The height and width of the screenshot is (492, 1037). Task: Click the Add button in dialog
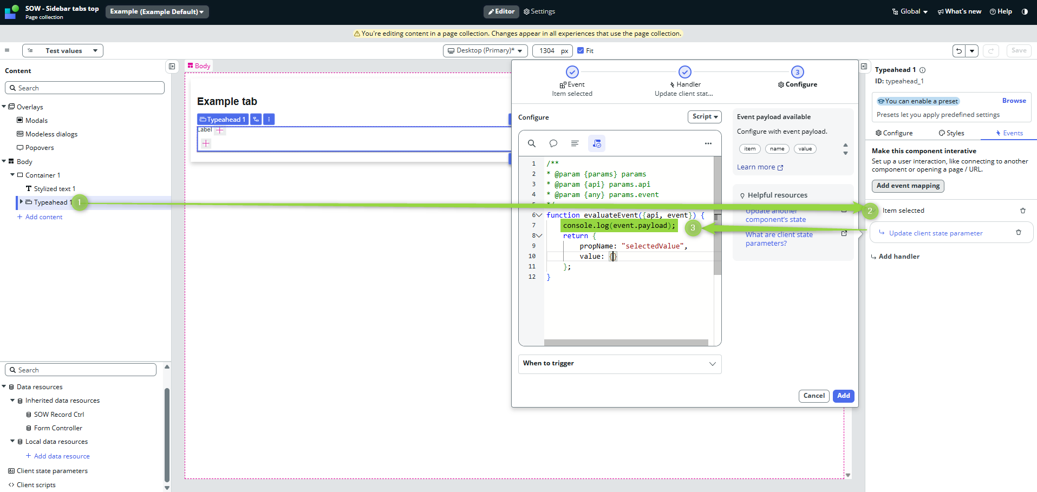tap(843, 396)
